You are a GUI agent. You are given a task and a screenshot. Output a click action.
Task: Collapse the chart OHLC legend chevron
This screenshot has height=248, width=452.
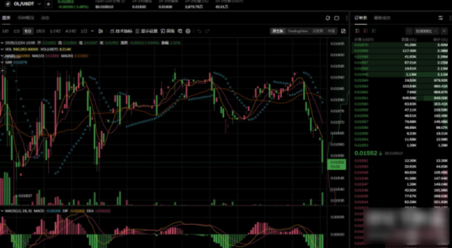tap(2, 43)
